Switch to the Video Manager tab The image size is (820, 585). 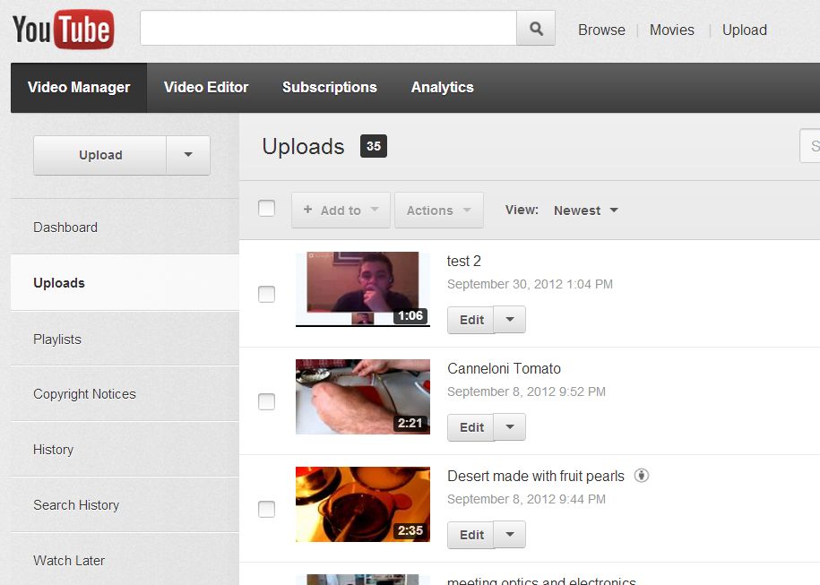[x=79, y=87]
